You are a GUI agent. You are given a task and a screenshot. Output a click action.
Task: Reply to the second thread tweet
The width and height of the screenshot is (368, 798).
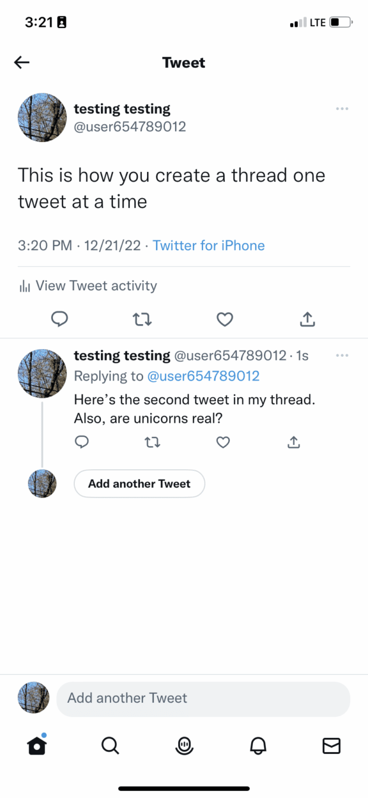tap(82, 442)
